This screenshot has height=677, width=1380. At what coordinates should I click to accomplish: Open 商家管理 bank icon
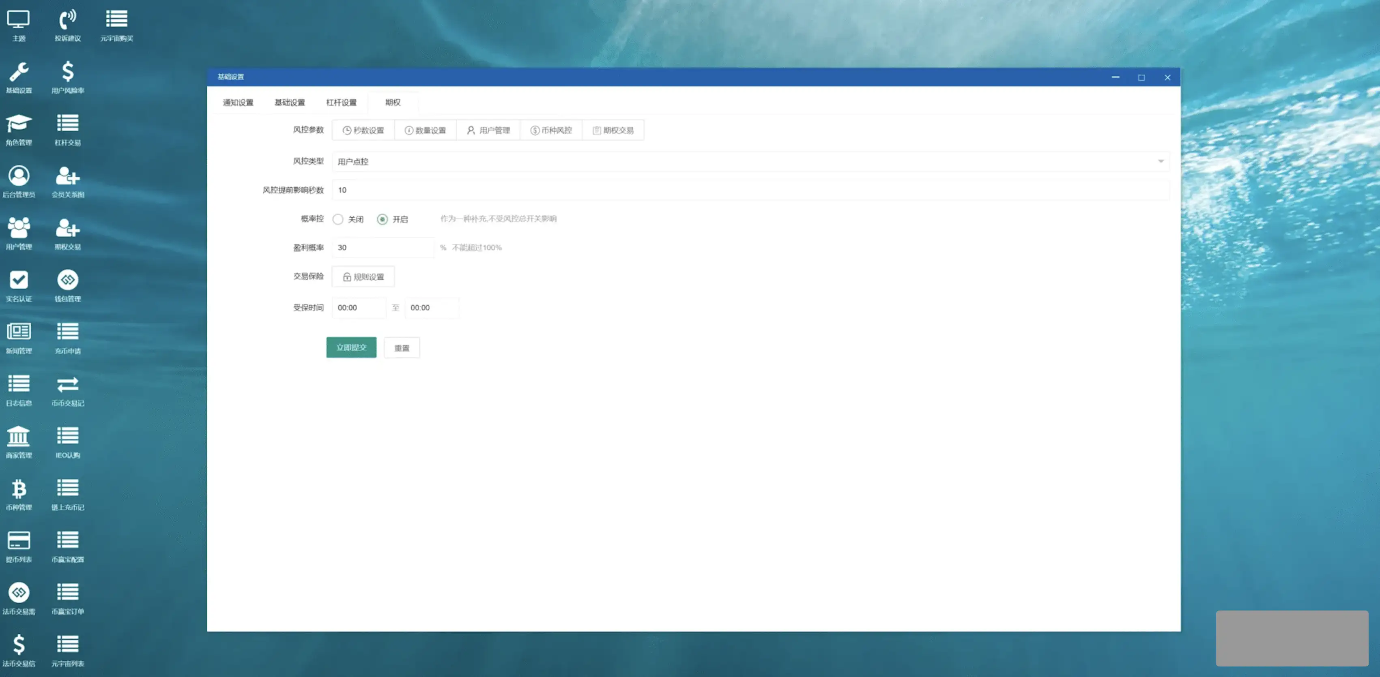point(19,437)
